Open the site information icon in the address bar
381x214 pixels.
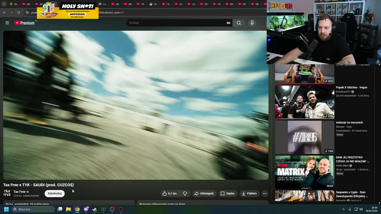click(x=27, y=12)
